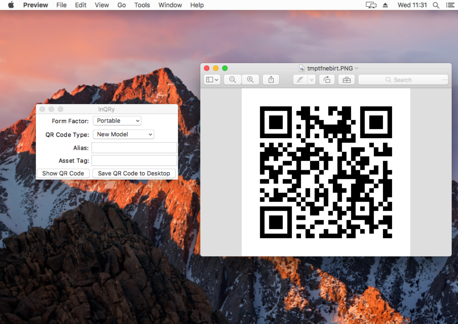Open the Go menu
Image resolution: width=458 pixels, height=324 pixels.
click(122, 5)
